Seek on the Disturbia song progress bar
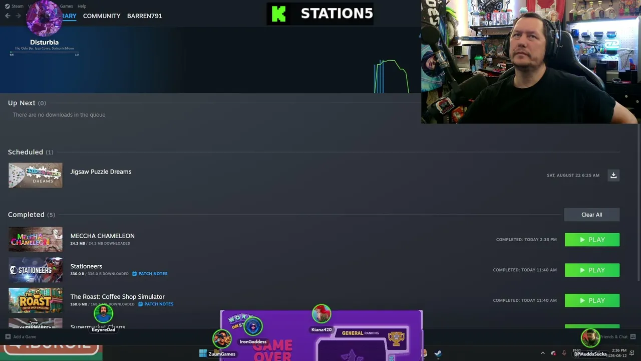The width and height of the screenshot is (641, 361). point(44,52)
